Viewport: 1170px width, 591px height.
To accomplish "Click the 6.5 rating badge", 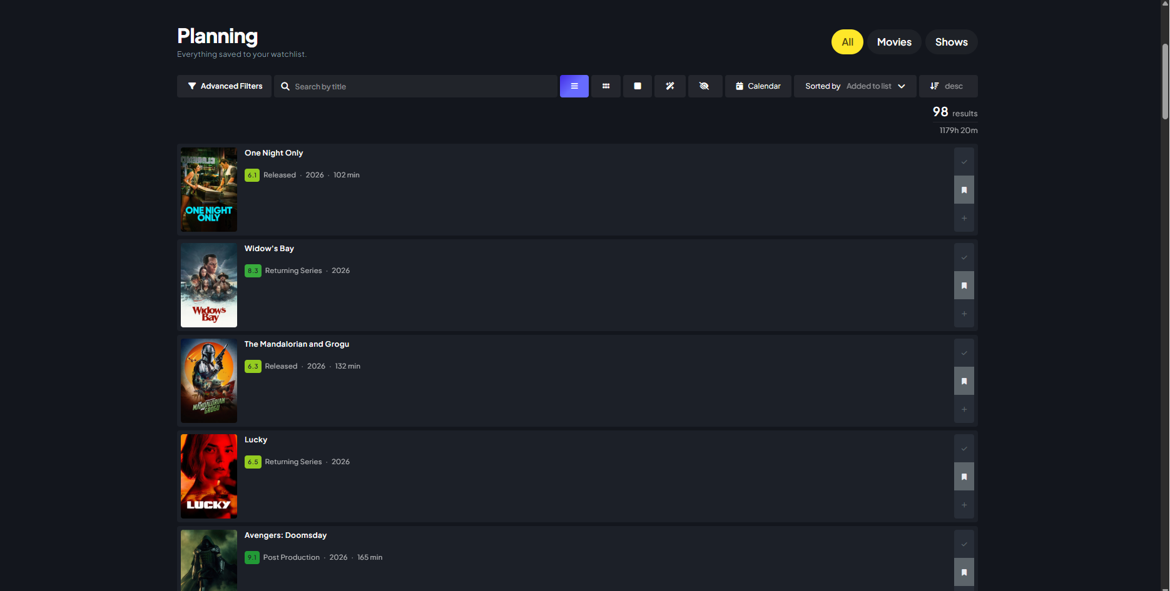I will click(253, 462).
